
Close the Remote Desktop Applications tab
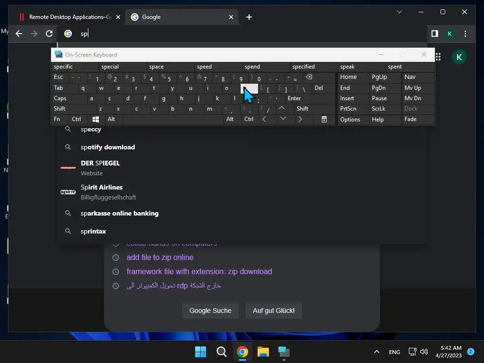(118, 17)
